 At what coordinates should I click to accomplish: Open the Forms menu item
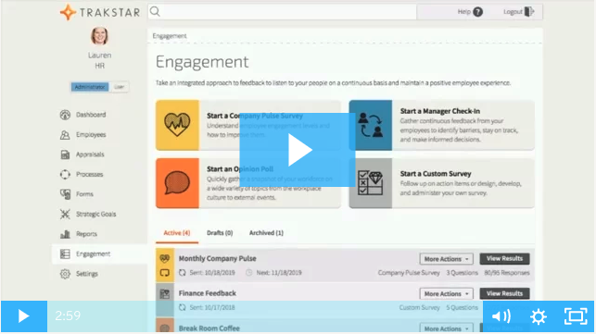click(84, 194)
